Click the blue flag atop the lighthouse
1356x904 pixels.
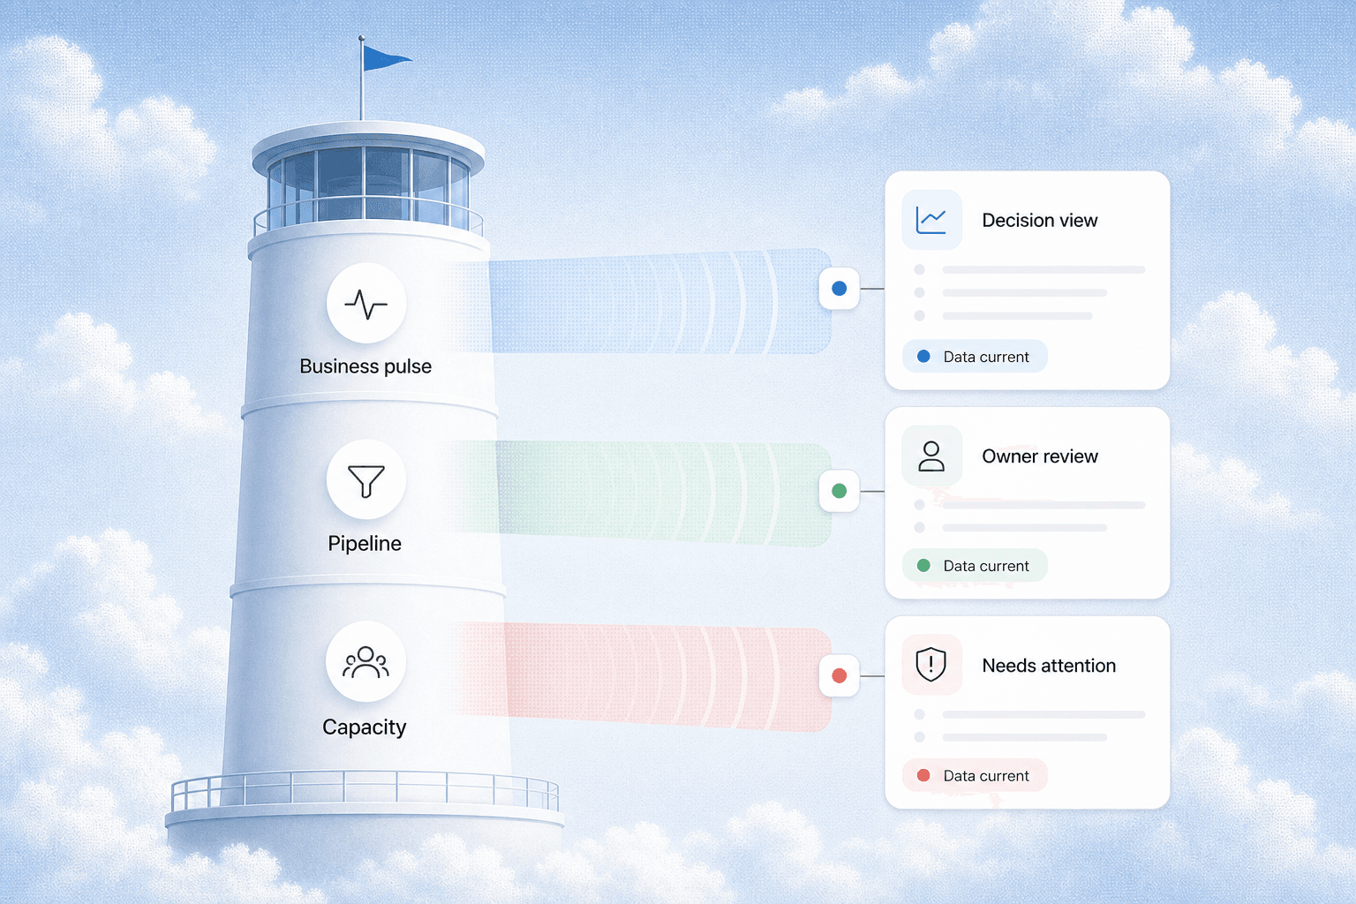point(387,58)
